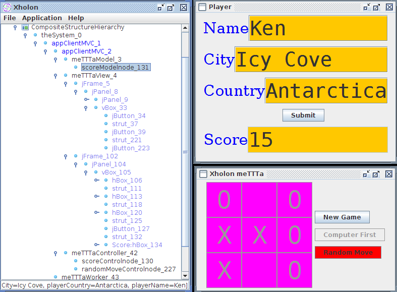Start a New Game
397x292 pixels.
click(342, 217)
